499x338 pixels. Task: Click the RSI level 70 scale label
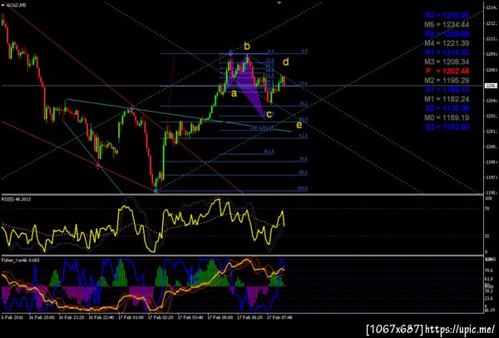click(x=486, y=209)
